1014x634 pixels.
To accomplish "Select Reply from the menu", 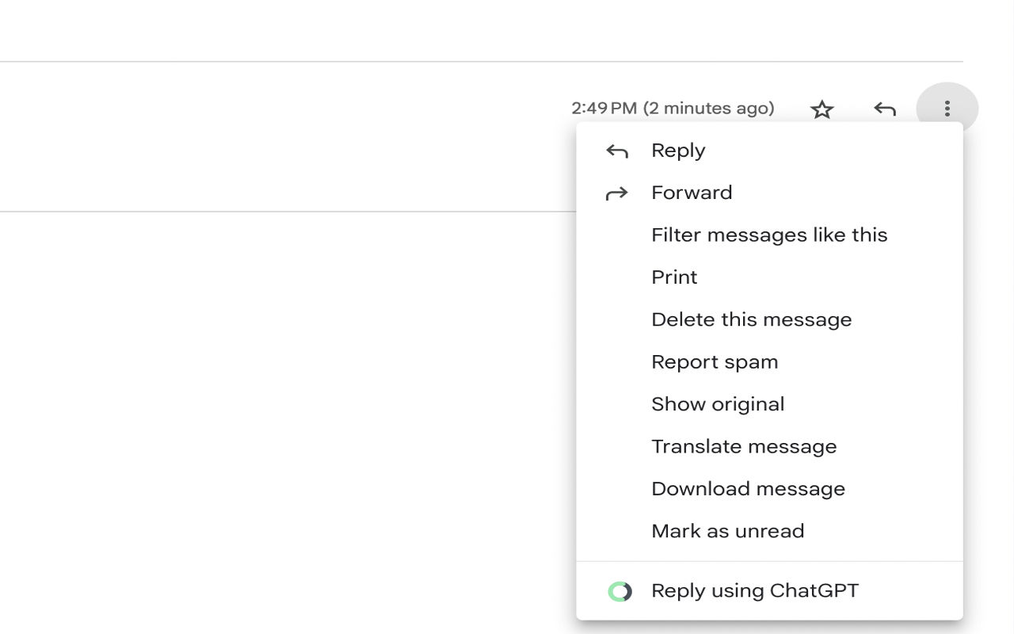I will click(x=678, y=150).
